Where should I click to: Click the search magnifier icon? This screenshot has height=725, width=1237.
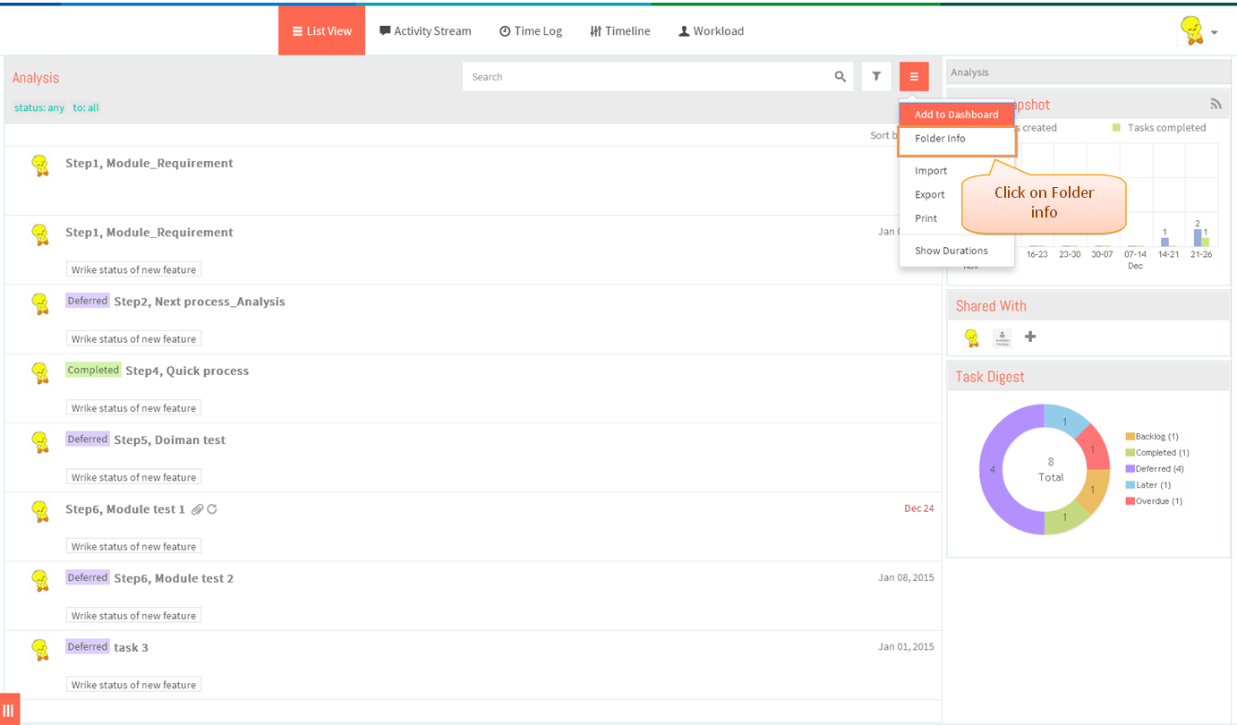coord(840,77)
